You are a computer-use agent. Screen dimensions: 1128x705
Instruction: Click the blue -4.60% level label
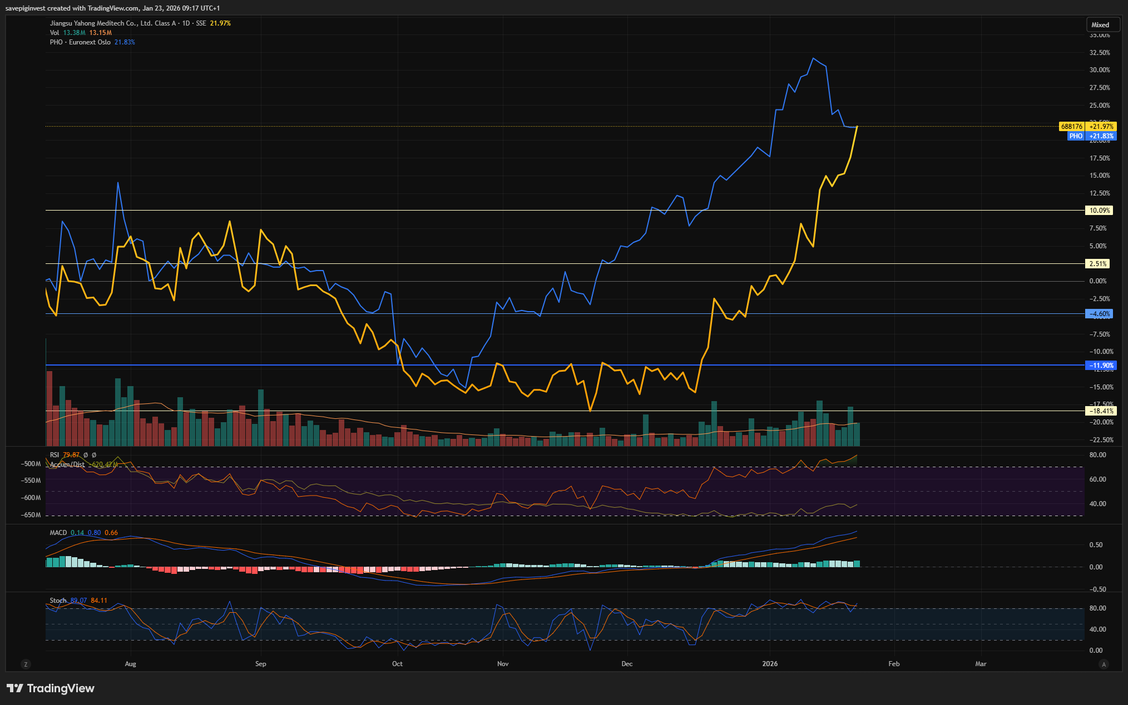(x=1099, y=314)
